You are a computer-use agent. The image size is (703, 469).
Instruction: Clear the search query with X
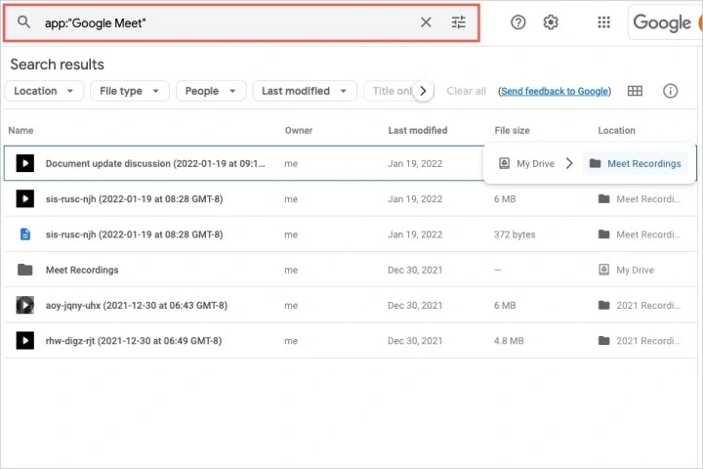coord(426,22)
